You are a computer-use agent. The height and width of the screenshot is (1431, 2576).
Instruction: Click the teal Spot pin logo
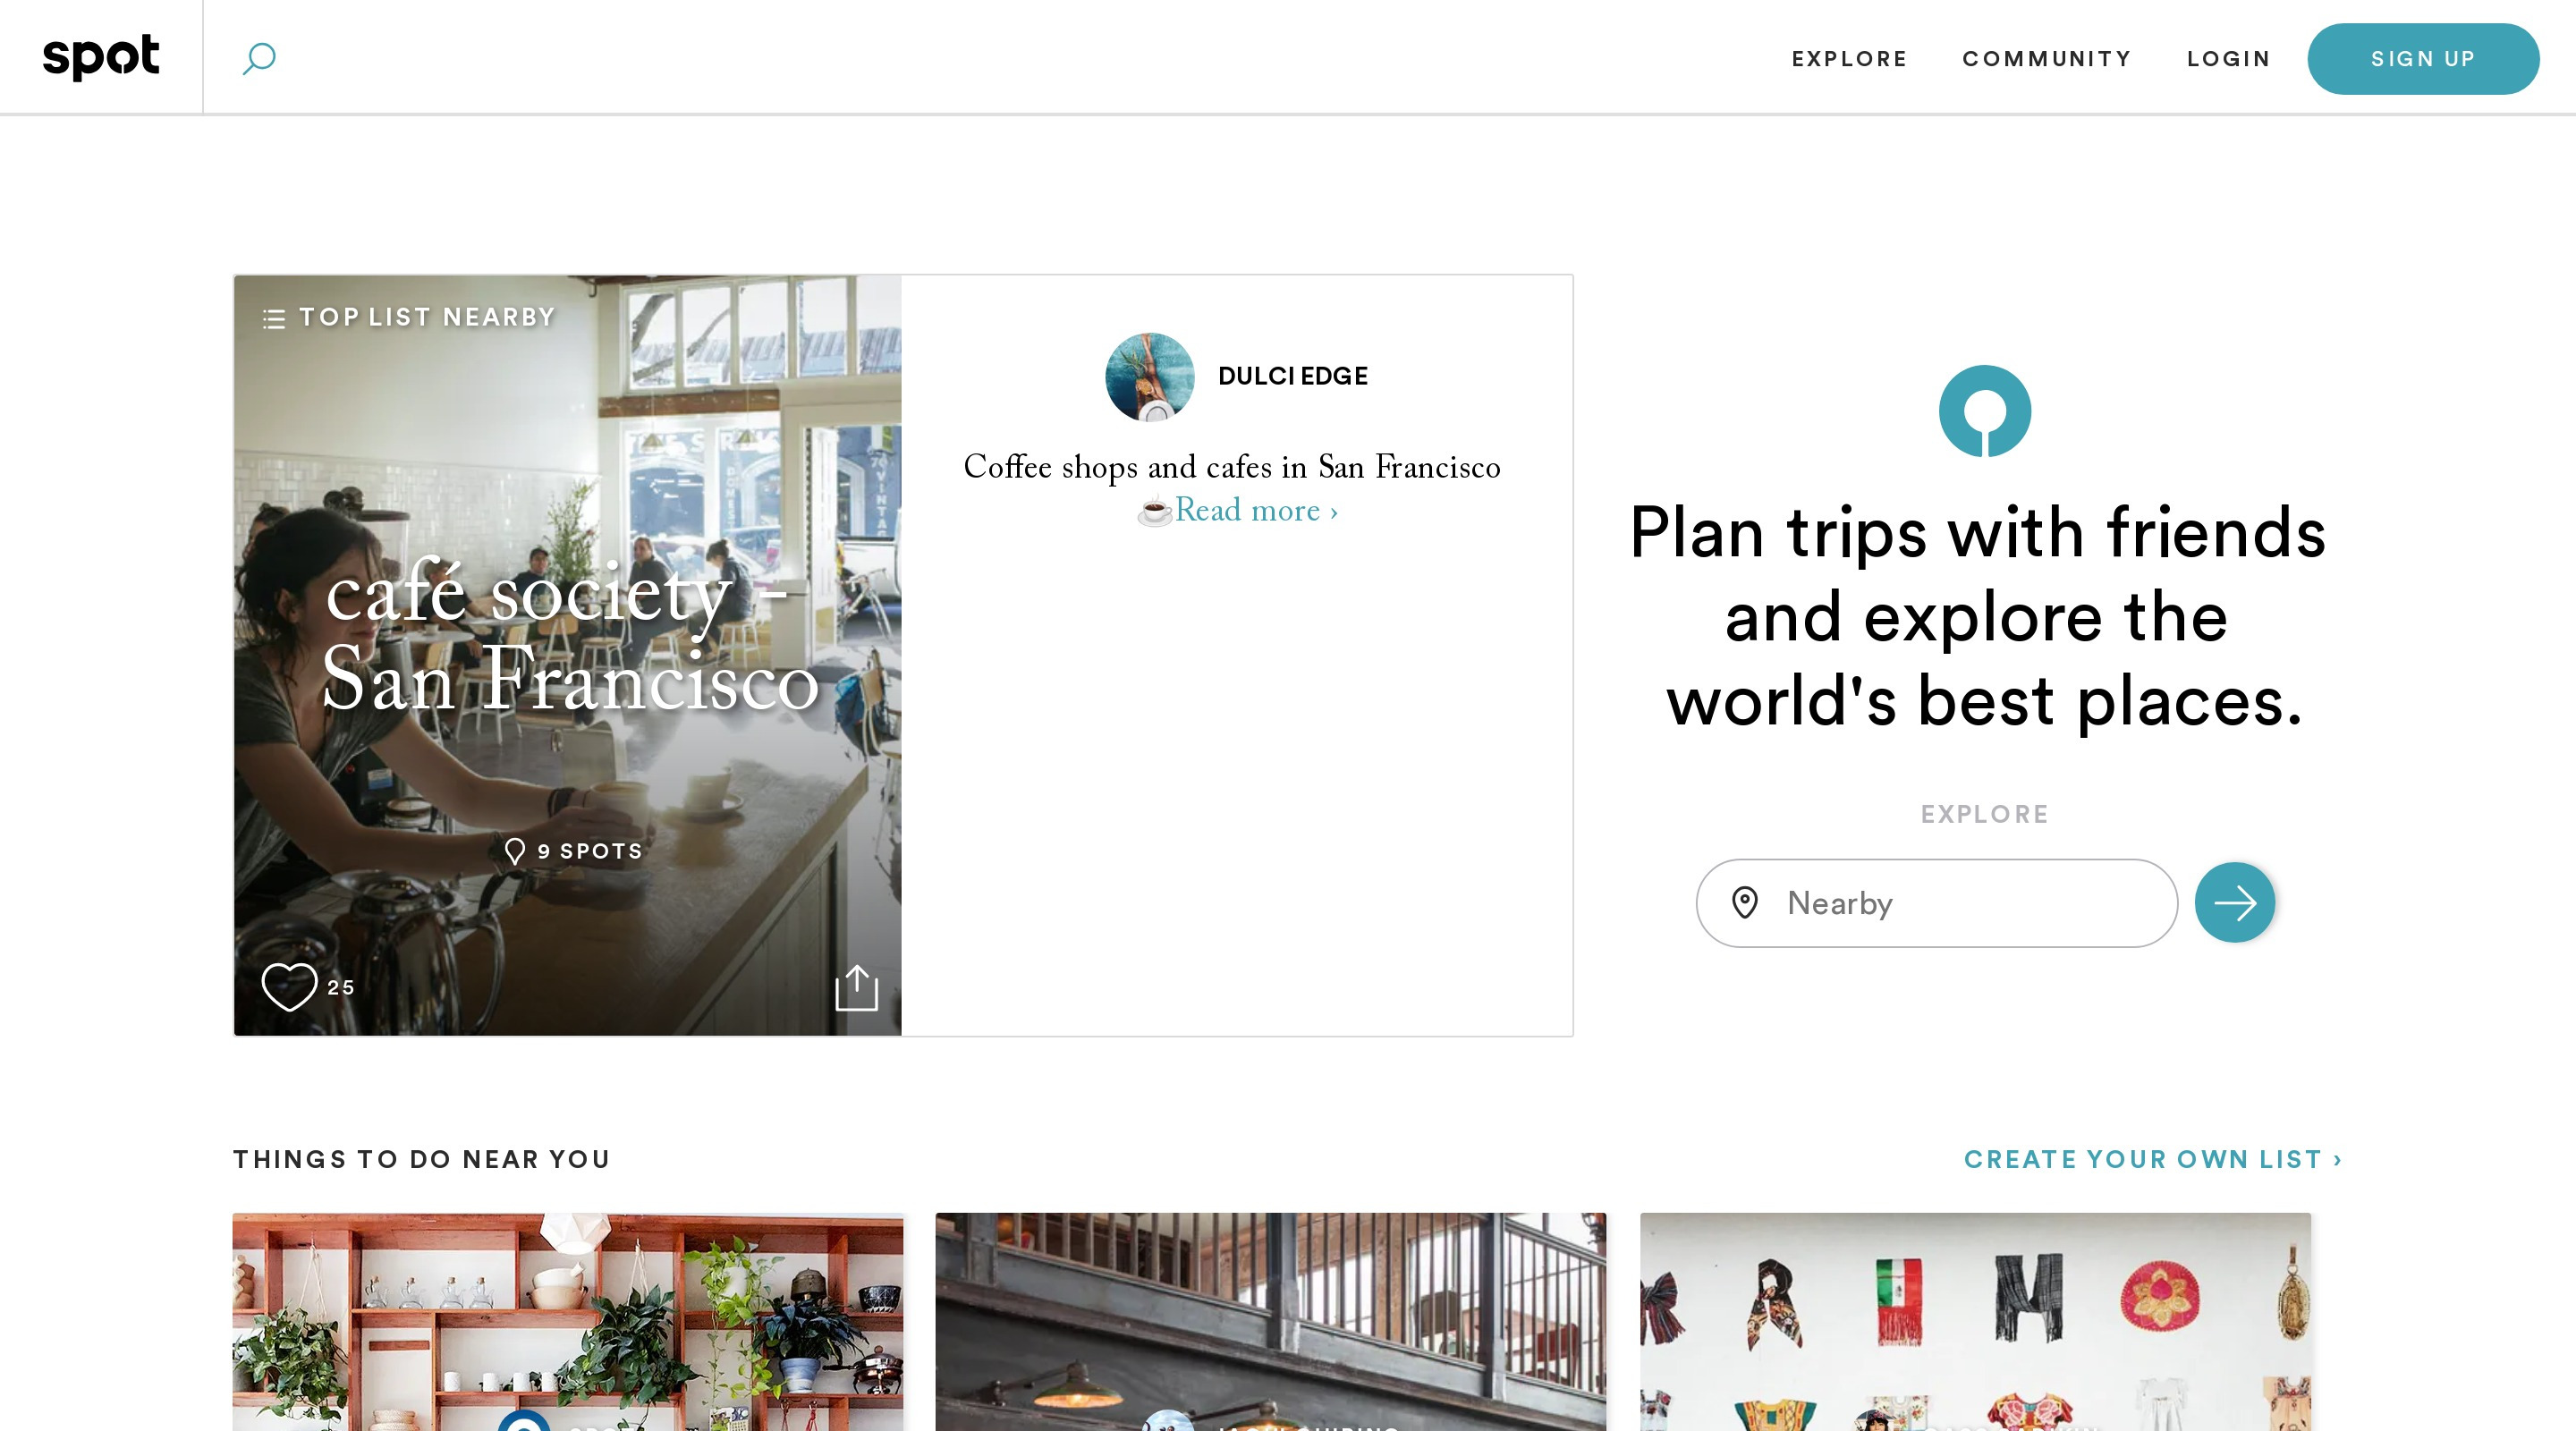pyautogui.click(x=1984, y=411)
